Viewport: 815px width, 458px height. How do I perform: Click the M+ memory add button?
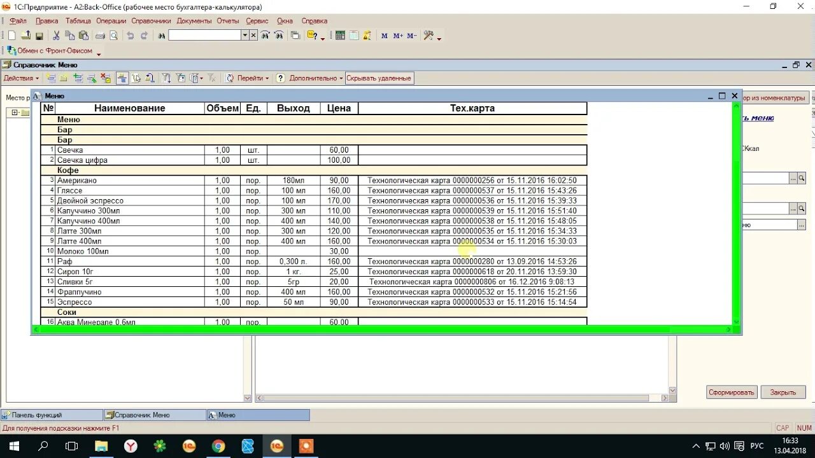coord(398,36)
